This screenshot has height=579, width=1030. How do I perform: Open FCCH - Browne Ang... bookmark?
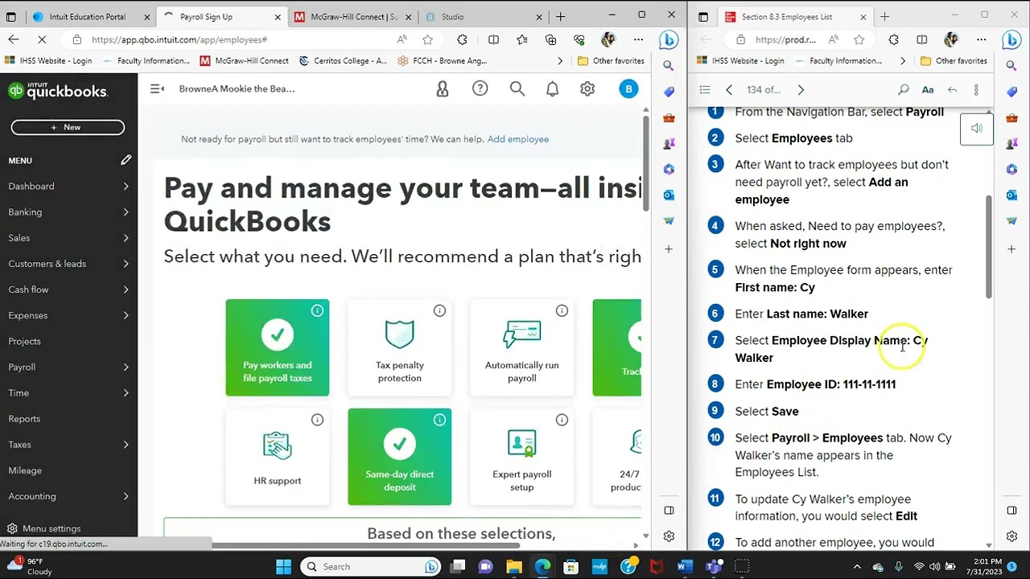pyautogui.click(x=443, y=61)
